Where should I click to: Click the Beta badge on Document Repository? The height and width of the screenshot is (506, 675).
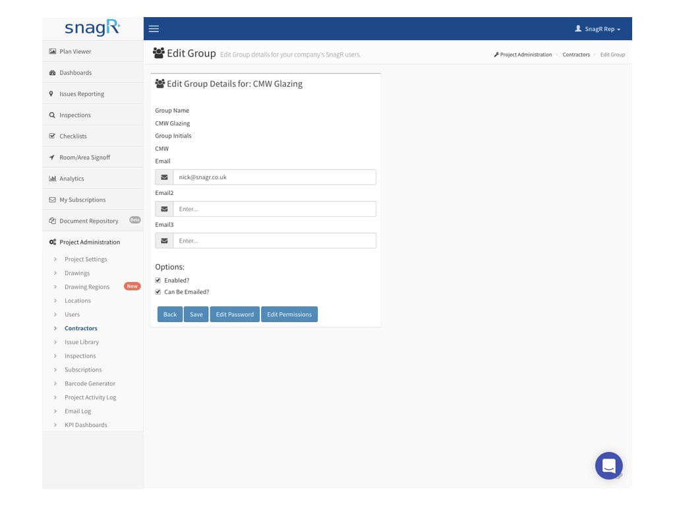134,220
